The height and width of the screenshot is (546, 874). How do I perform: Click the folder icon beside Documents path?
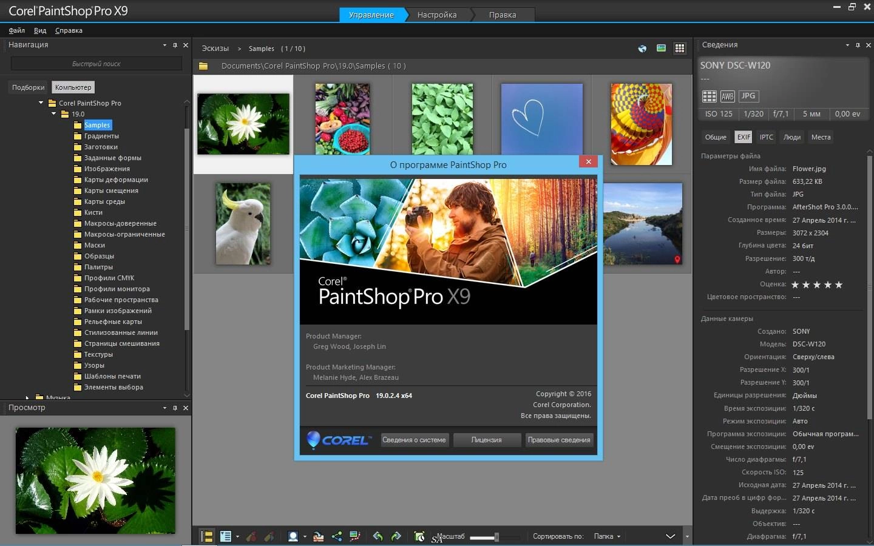(203, 66)
